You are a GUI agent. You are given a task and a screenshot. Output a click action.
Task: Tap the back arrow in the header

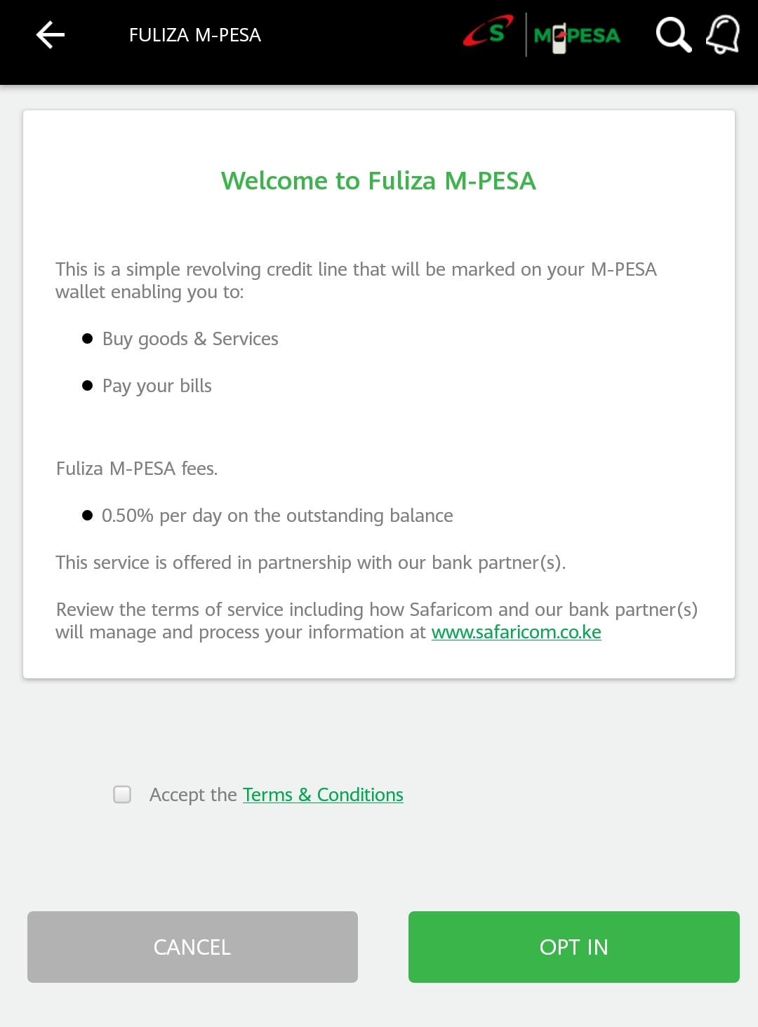(x=51, y=35)
